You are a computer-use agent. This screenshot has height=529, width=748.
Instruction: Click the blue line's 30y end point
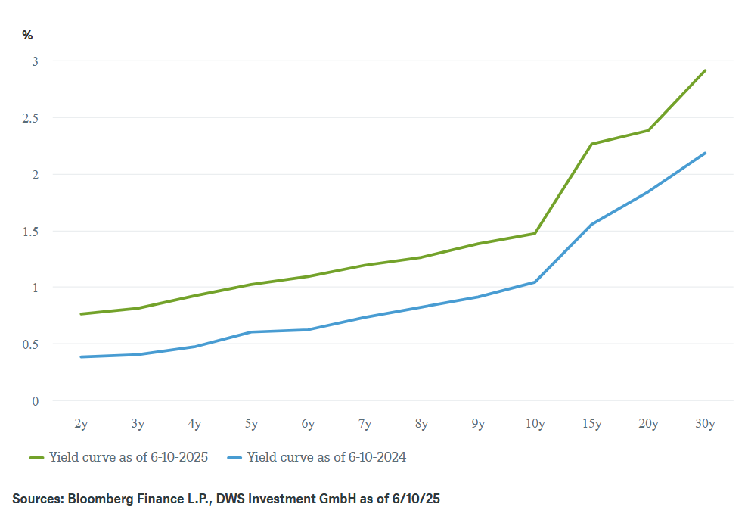pyautogui.click(x=705, y=153)
